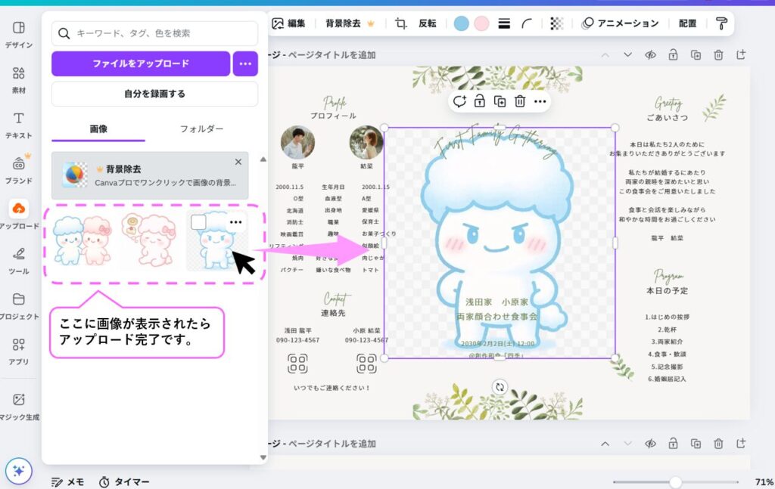The image size is (775, 489).
Task: Tick the checkbox on the blue character thumbnail
Action: (x=198, y=222)
